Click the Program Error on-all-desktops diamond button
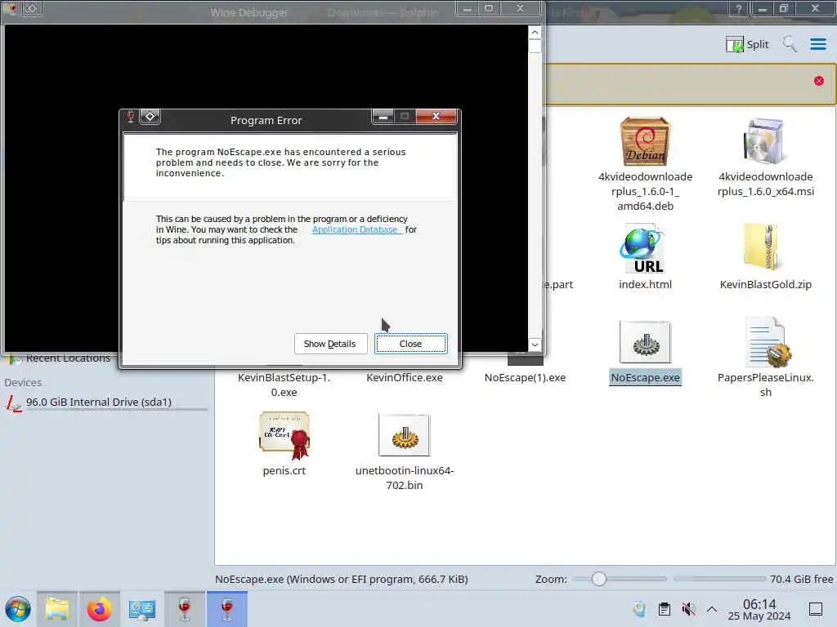 pyautogui.click(x=150, y=116)
